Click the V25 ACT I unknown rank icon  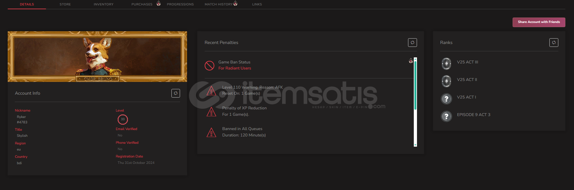coord(446,99)
